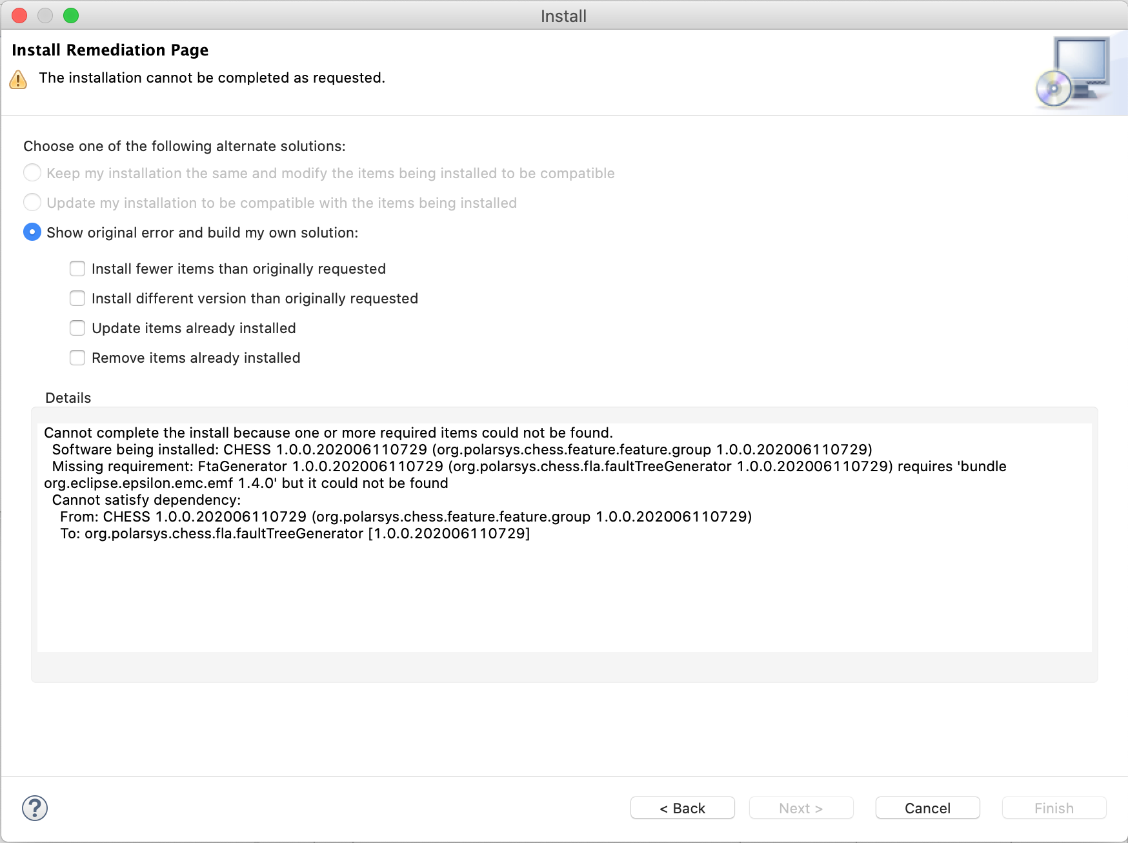Open help via question mark icon
The width and height of the screenshot is (1128, 843).
(35, 807)
